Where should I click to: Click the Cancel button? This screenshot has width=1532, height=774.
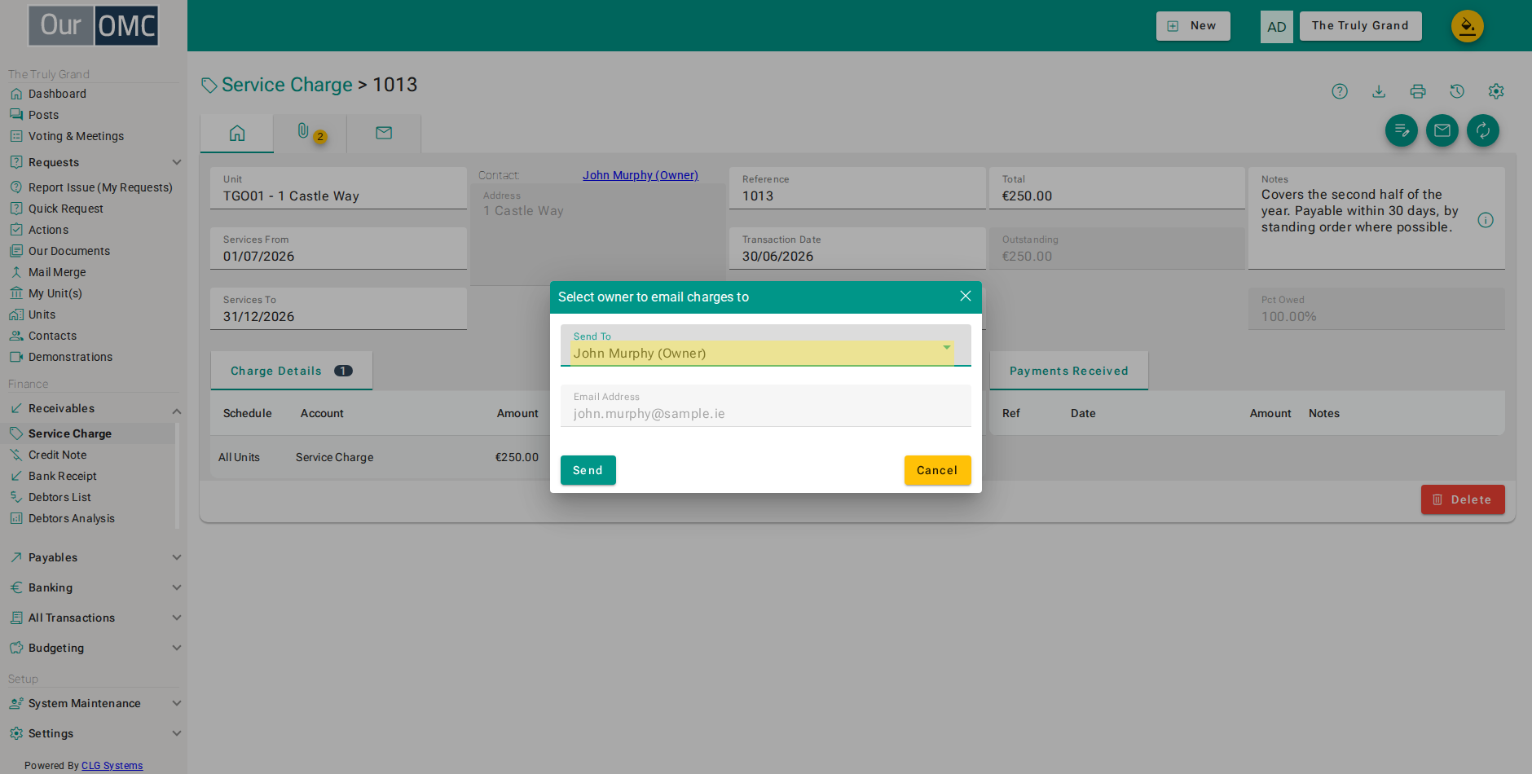click(937, 470)
